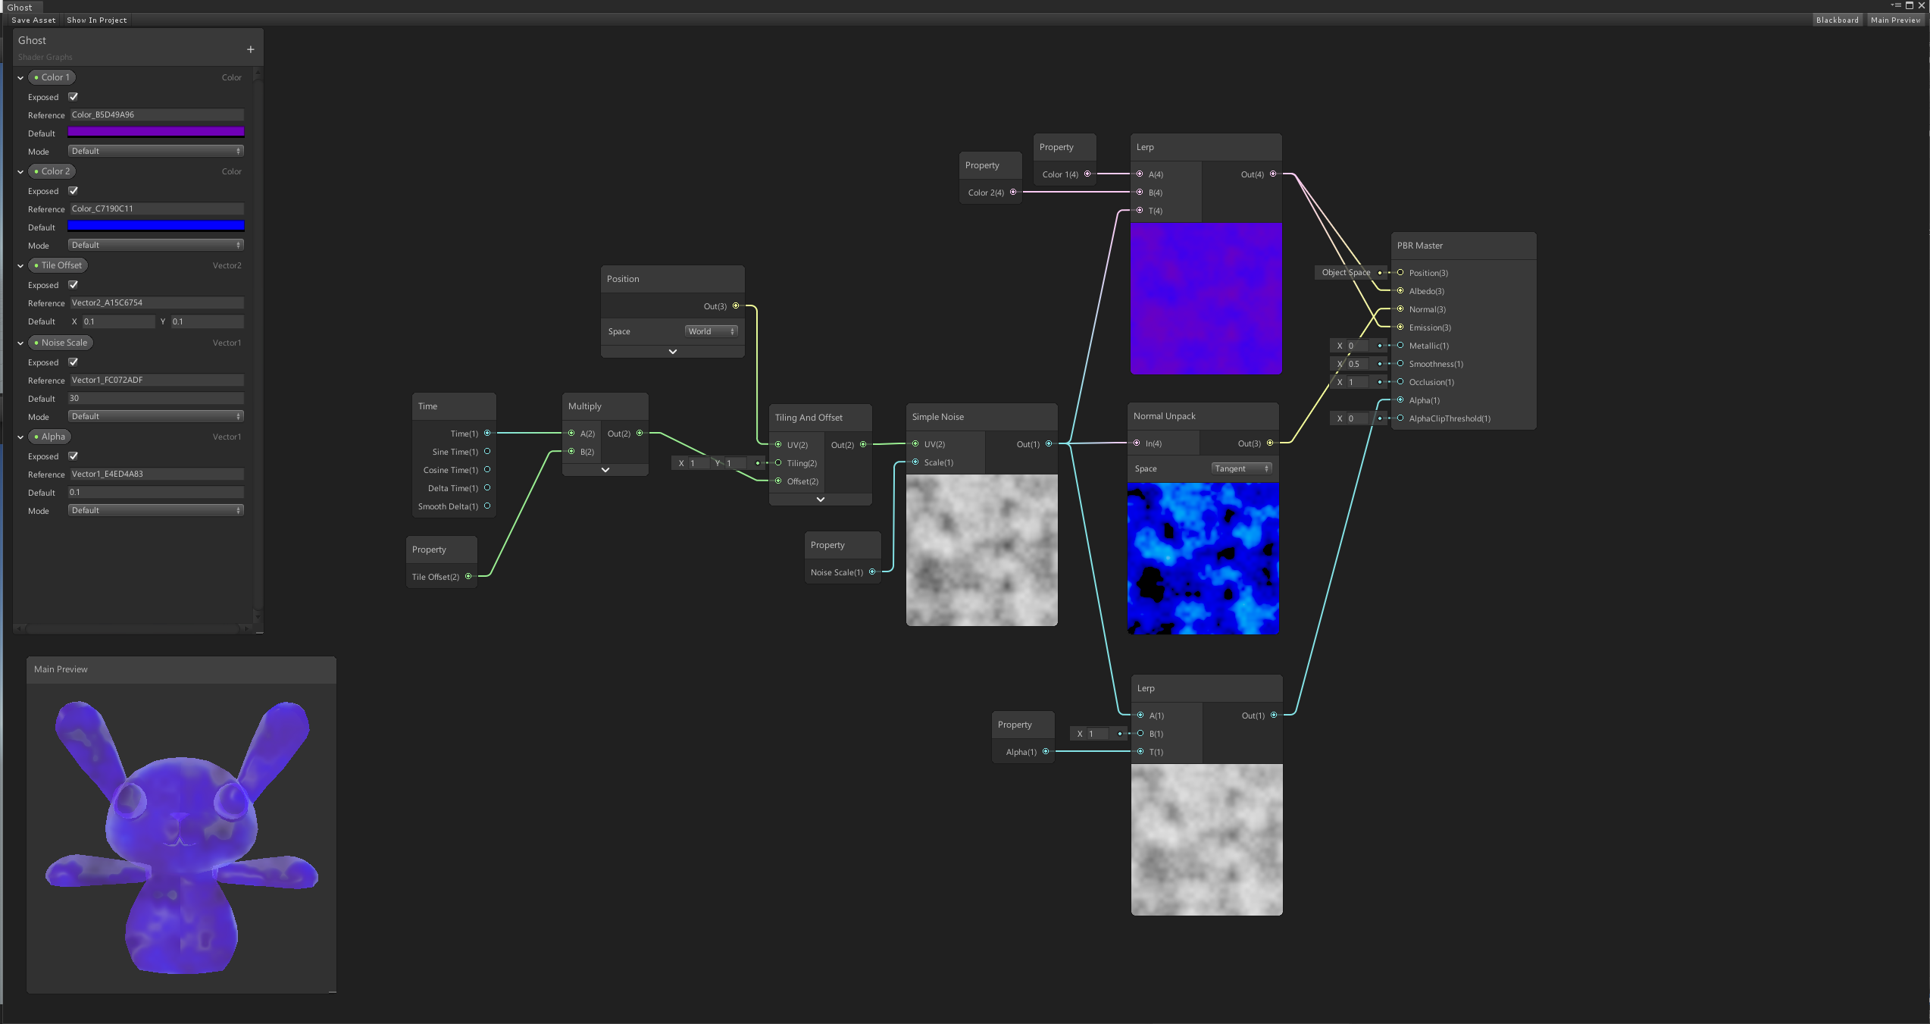Toggle Exposed checkbox for Alpha property
Screen dimensions: 1930x1024
coord(74,456)
